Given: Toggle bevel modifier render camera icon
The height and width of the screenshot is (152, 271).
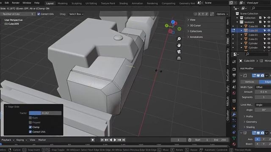Looking at the screenshot, I should 263,76.
